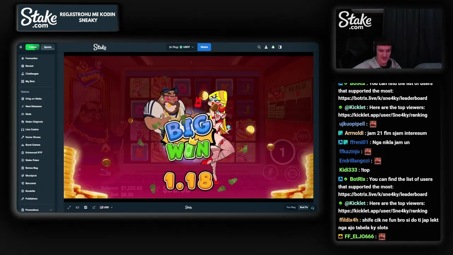Click the Blackjack cards icon
This screenshot has height=255, width=453.
click(x=23, y=176)
